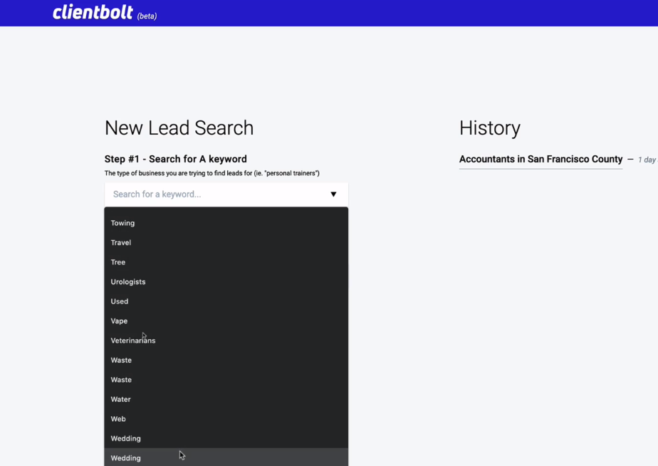
Task: Select Urologists in the dropdown list
Action: coord(226,281)
